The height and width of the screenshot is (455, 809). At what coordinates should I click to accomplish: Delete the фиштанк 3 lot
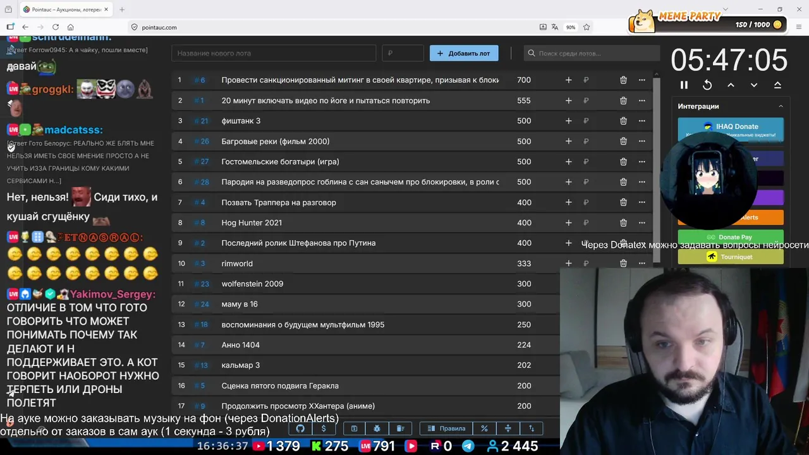coord(623,121)
